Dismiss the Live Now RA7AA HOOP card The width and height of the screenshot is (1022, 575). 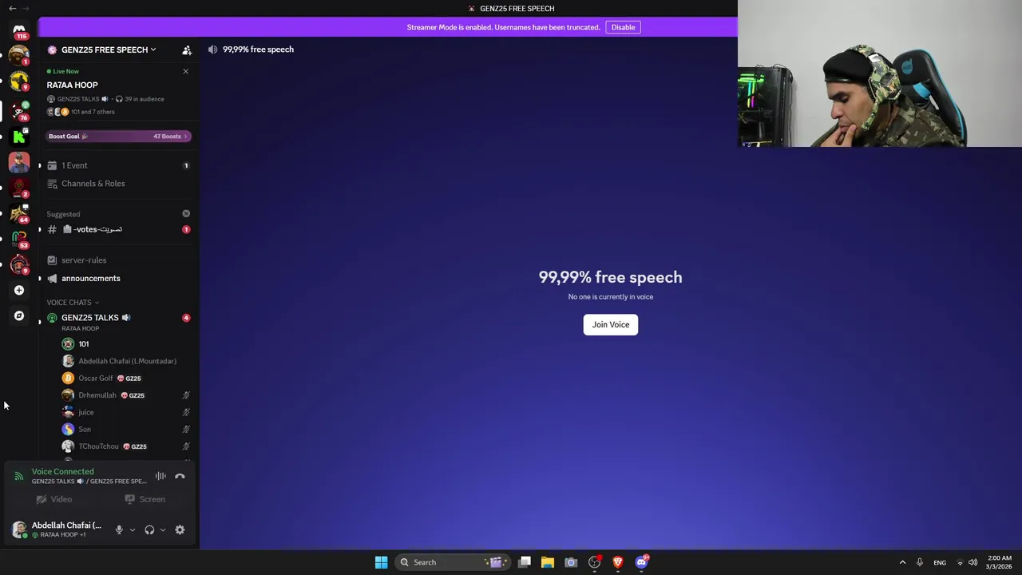[x=185, y=71]
